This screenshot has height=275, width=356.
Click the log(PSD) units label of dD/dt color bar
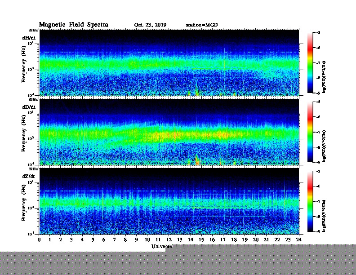(x=324, y=146)
